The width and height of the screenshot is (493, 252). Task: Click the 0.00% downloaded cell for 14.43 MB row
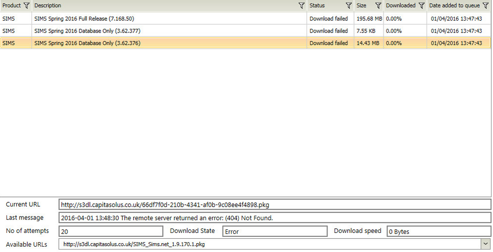(405, 43)
